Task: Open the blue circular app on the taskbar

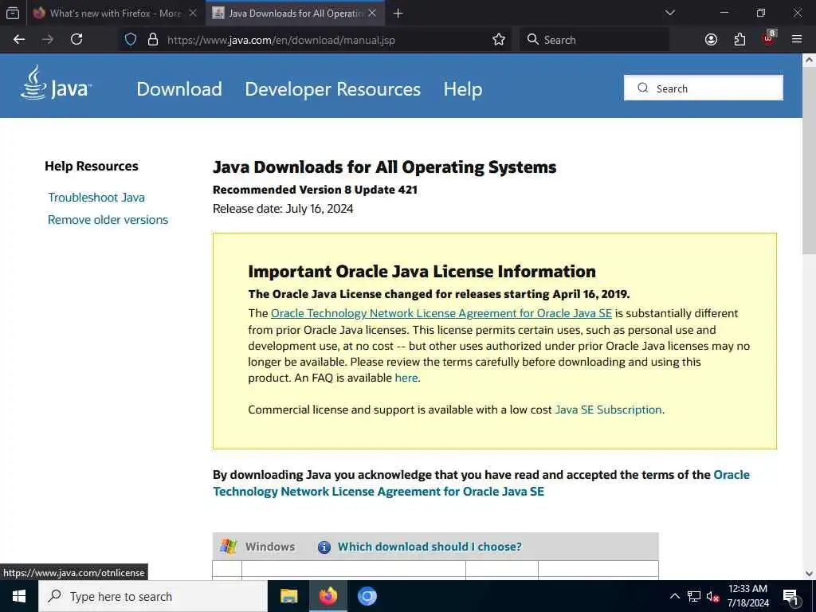Action: [367, 596]
